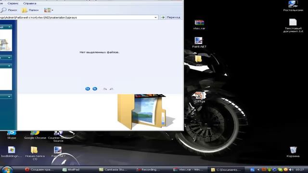308x173 pixels.
Task: Rotate image clockwise in filmstrip view
Action: 105,89
